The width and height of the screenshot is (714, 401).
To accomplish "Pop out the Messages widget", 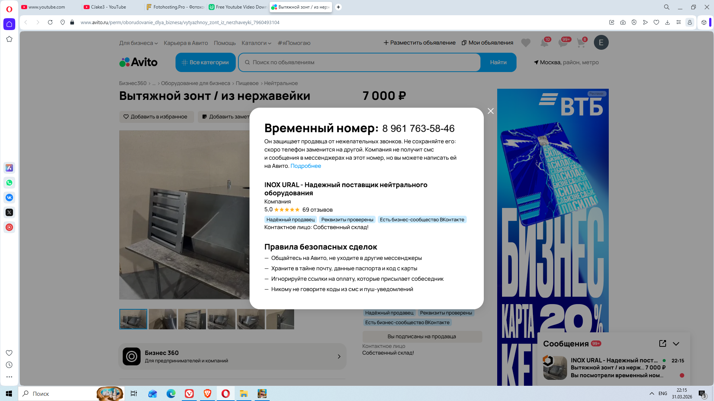I will 662,343.
